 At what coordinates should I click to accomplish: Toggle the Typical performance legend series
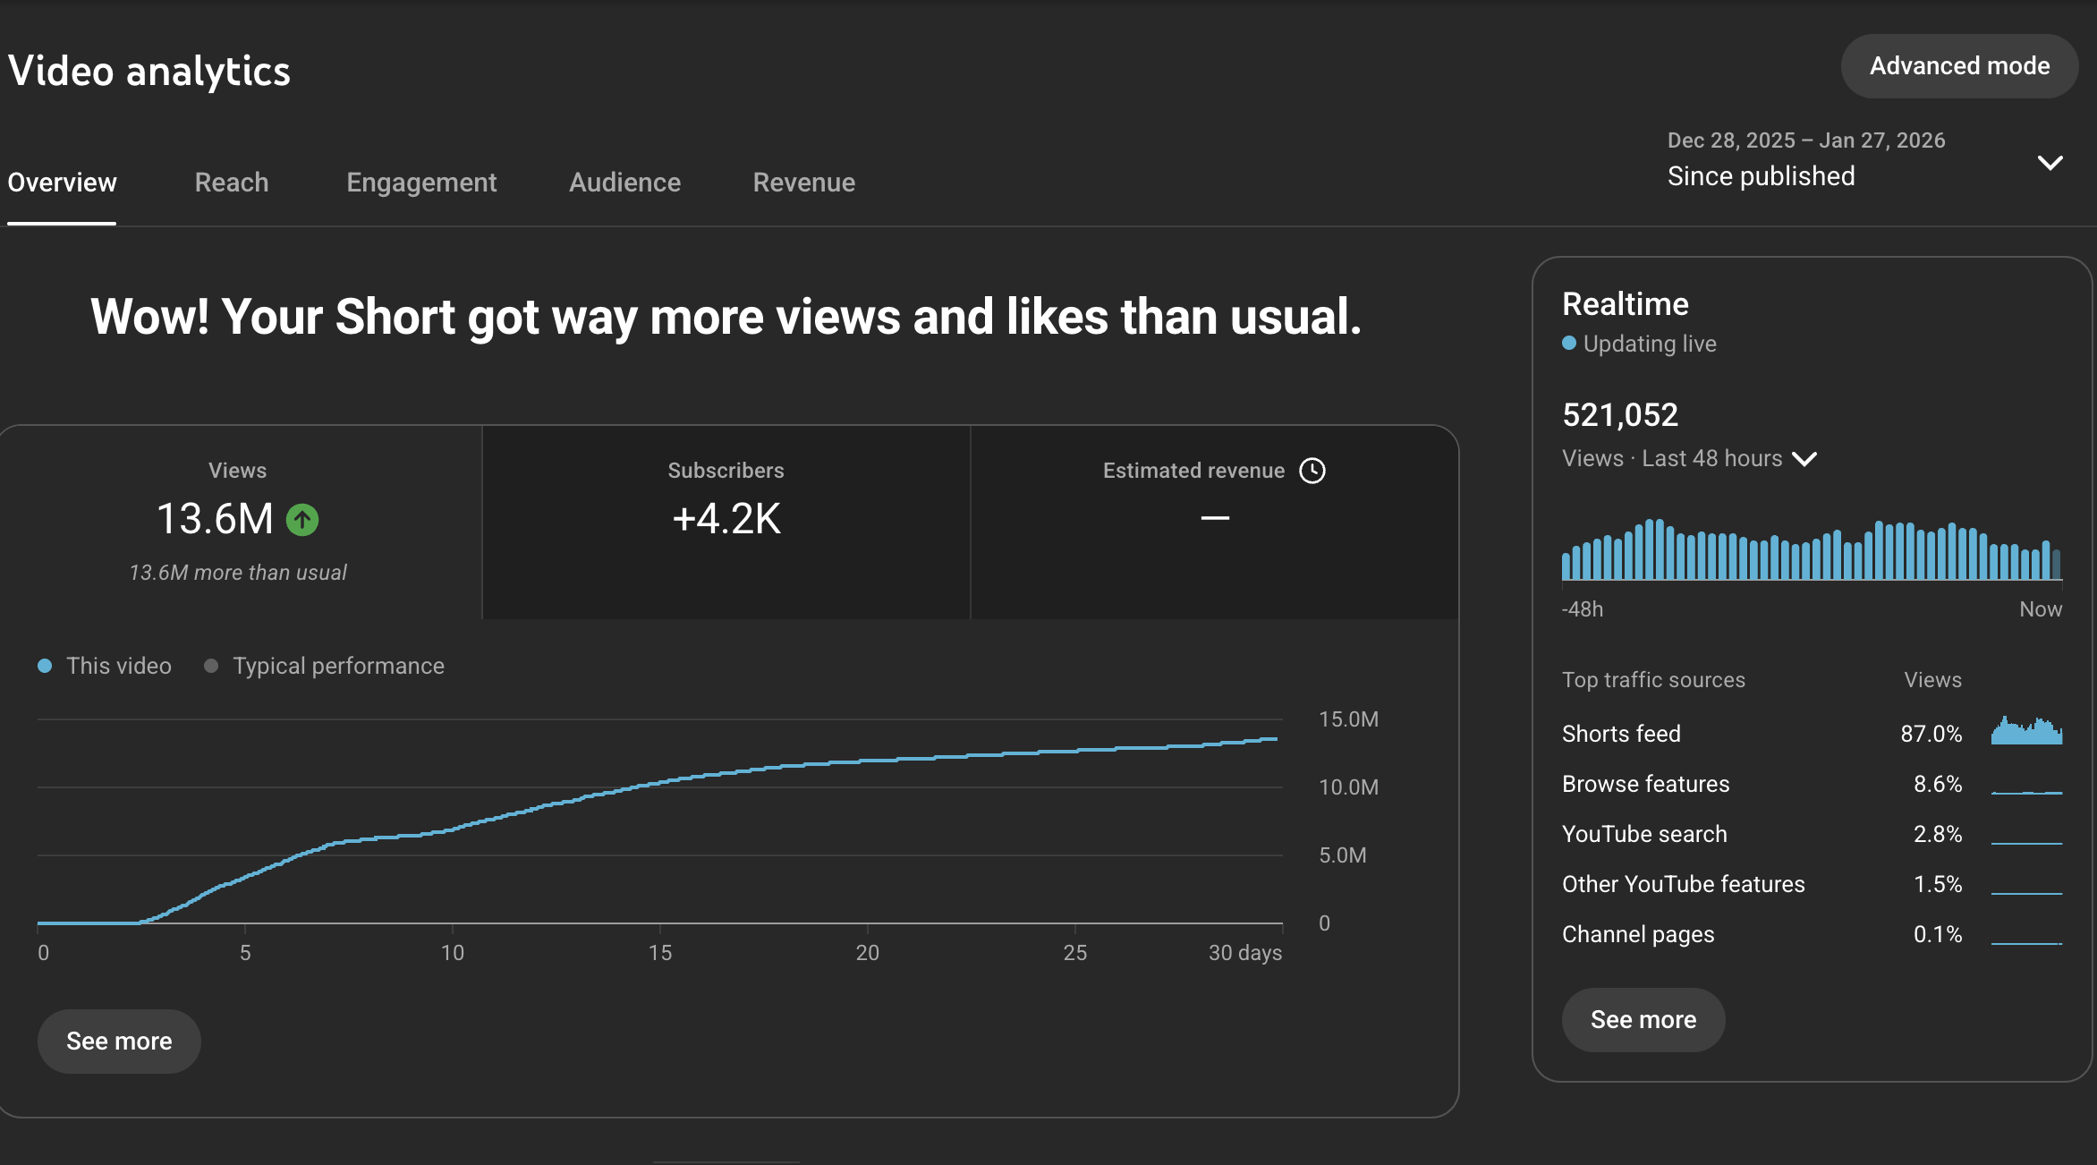[324, 666]
